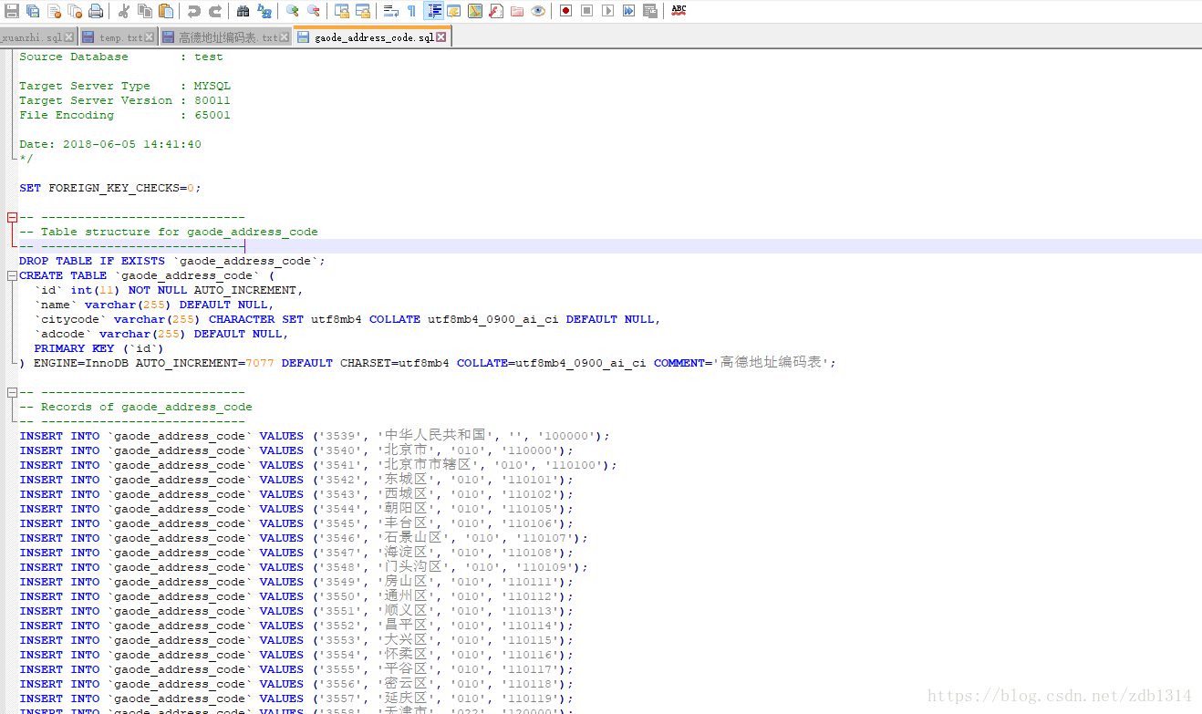1202x714 pixels.
Task: Open the Function List icon
Action: [496, 11]
